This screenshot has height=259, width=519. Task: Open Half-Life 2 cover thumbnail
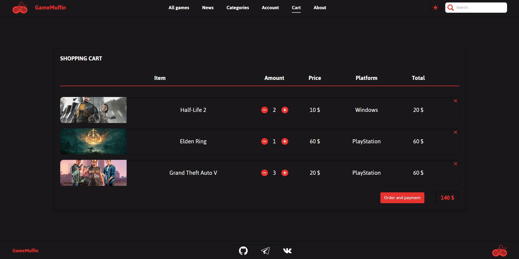click(93, 110)
